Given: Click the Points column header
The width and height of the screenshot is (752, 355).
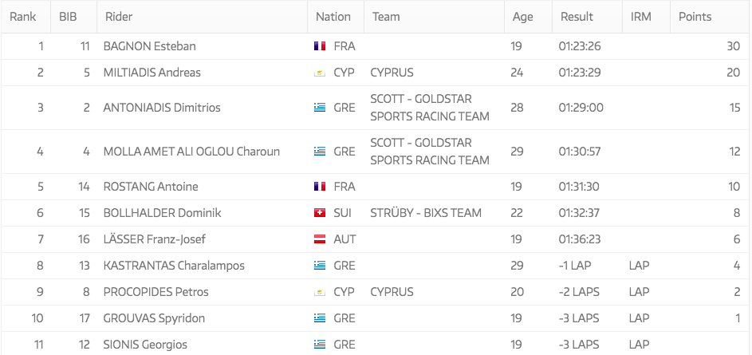Looking at the screenshot, I should [695, 17].
